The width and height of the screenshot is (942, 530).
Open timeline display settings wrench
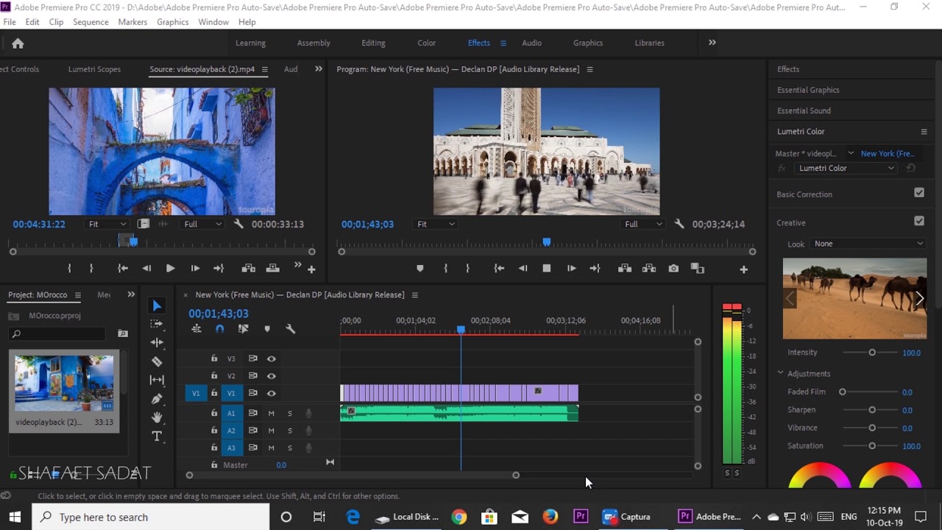pos(290,329)
